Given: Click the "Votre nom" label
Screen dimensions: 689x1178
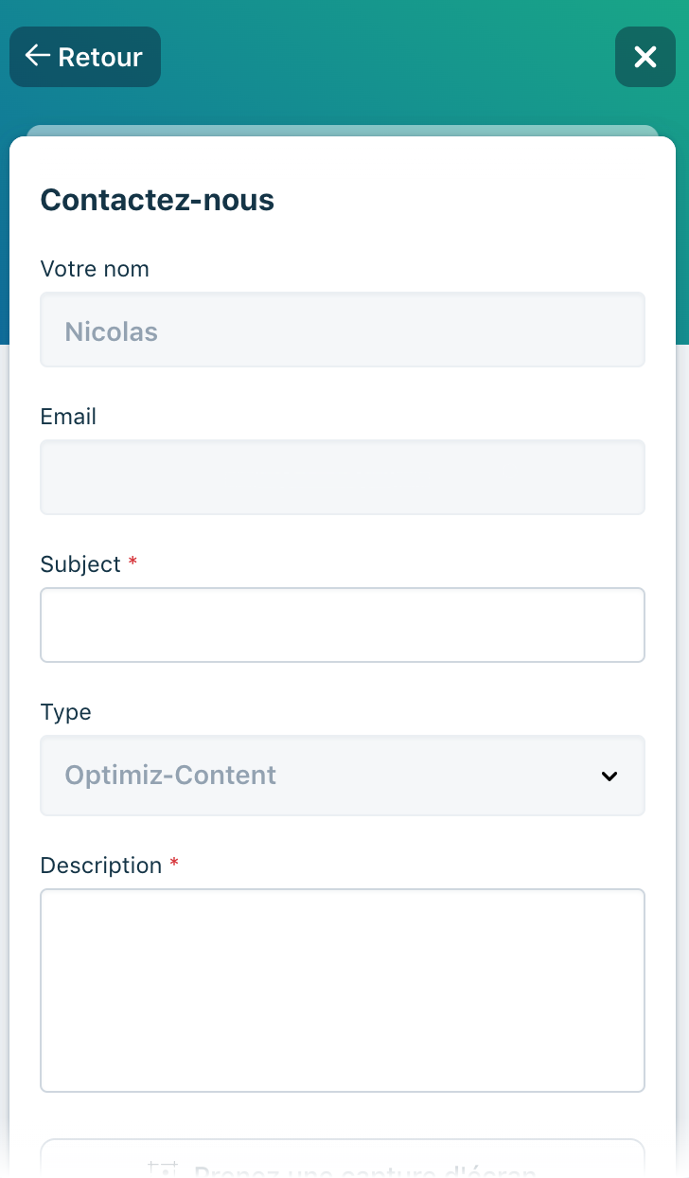Looking at the screenshot, I should 95,269.
